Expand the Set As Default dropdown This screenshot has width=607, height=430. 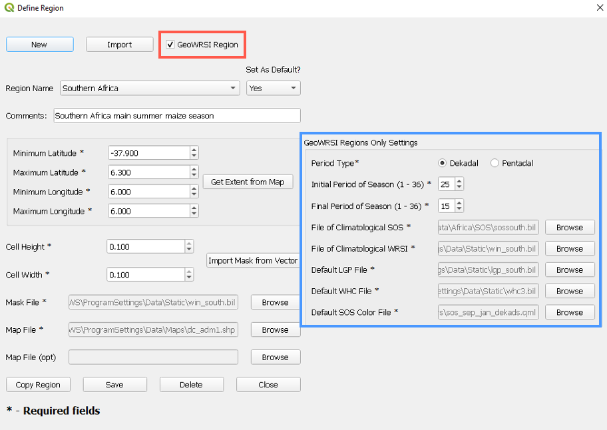(x=292, y=88)
